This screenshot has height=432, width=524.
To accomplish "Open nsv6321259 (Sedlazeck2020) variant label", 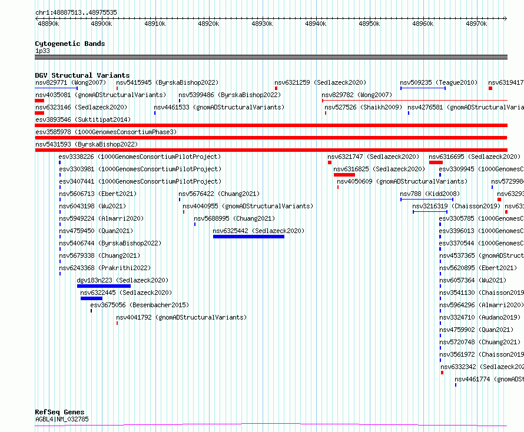I will click(x=320, y=82).
